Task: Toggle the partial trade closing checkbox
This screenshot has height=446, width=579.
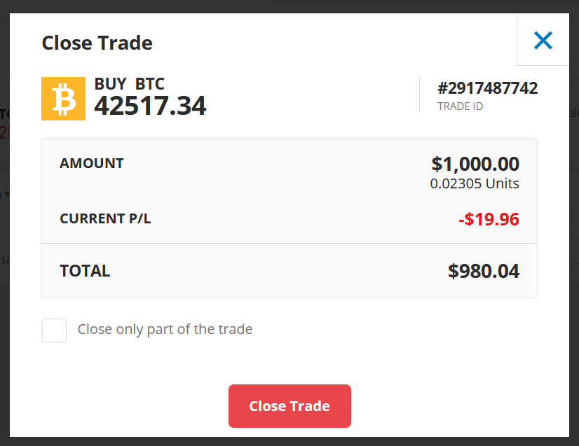Action: tap(54, 330)
